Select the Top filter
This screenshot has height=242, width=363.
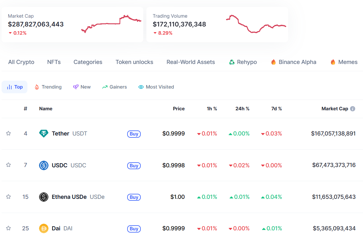coord(14,87)
